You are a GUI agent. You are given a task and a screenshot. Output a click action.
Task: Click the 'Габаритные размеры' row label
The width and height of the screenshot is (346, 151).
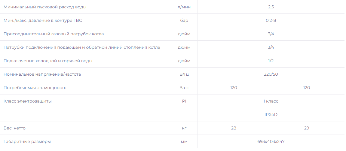pyautogui.click(x=27, y=141)
